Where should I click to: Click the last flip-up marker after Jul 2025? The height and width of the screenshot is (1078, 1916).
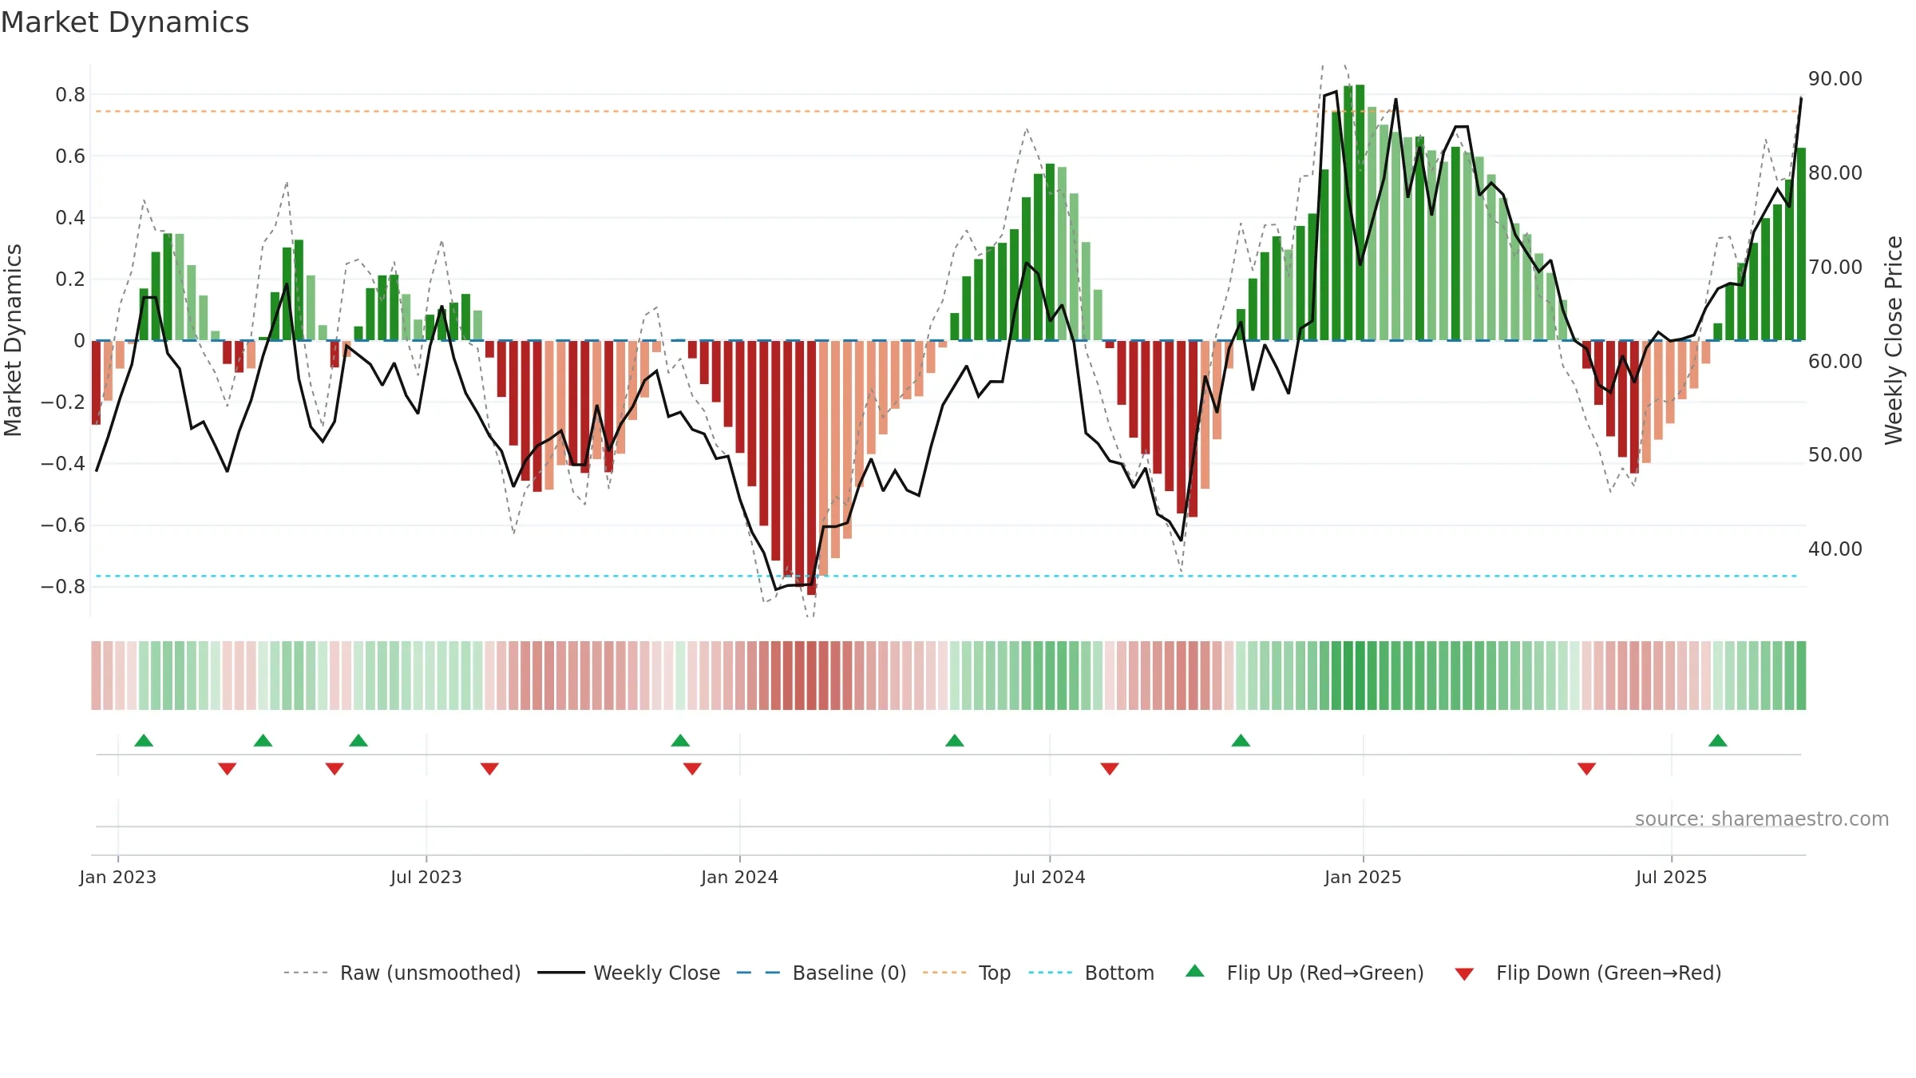[x=1718, y=740]
